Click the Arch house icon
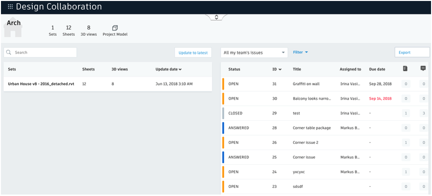432x196 pixels. coord(13,29)
